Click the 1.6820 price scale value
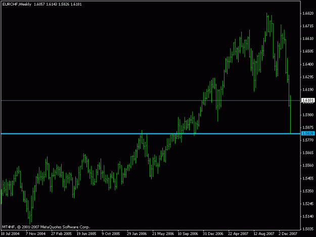 pos(308,13)
